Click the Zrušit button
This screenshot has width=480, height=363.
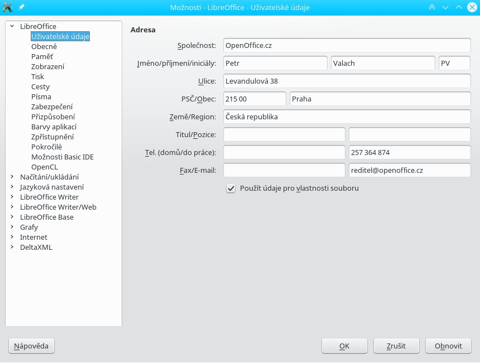click(x=396, y=346)
